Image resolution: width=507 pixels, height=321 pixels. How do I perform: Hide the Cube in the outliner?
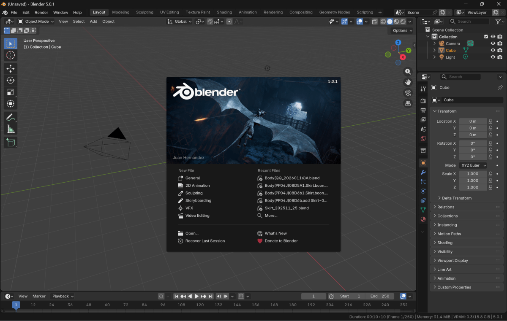[493, 50]
